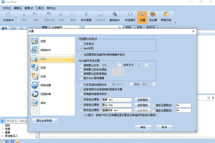Viewport: 215px width, 143px height.
Task: Toggle 所有邮件都请求收条 checkbox
Action: pyautogui.click(x=81, y=94)
